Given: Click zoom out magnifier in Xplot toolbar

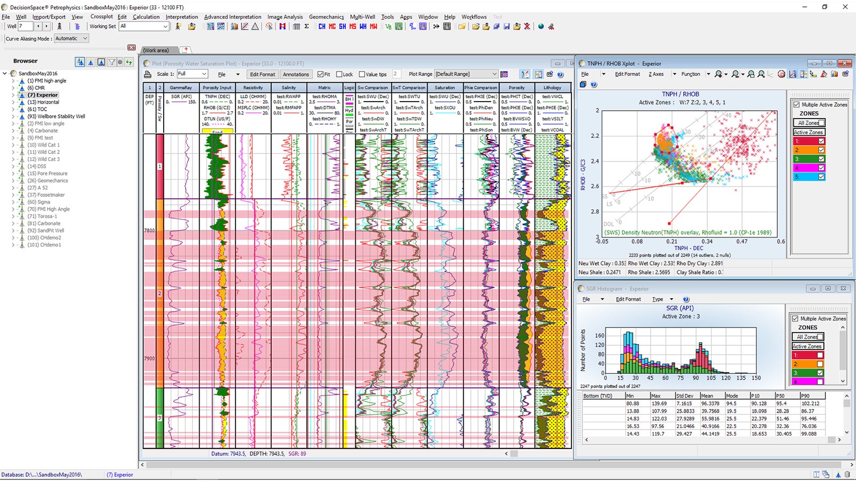Looking at the screenshot, I should [736, 74].
